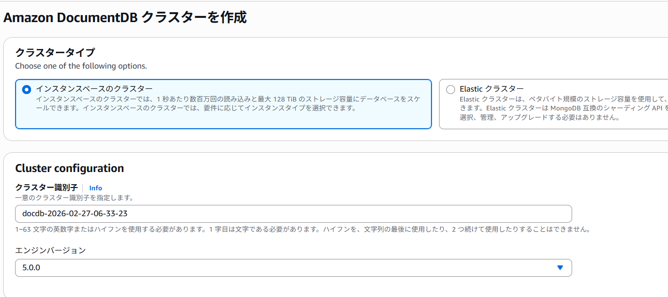Click the Amazon DocumentDB クラスターを作成 page title
668x297 pixels.
tap(125, 17)
